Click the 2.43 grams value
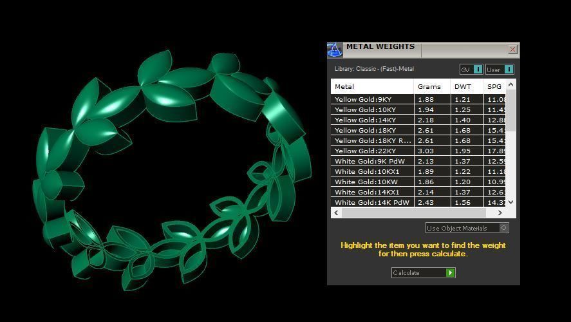Screen dimensions: 571x322 point(426,202)
